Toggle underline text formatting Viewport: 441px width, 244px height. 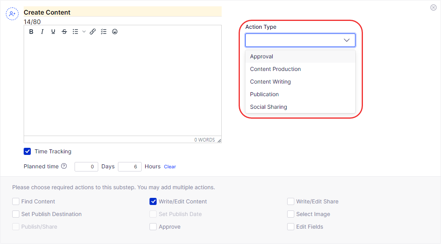coord(53,32)
